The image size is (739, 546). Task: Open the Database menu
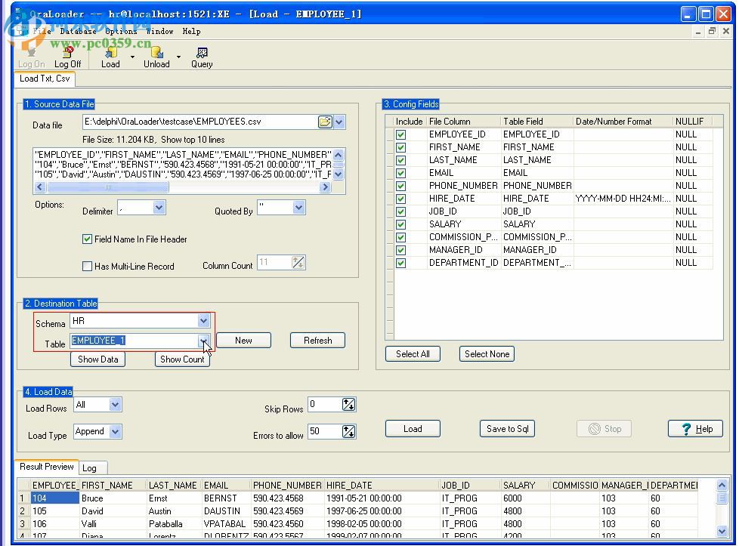(78, 32)
